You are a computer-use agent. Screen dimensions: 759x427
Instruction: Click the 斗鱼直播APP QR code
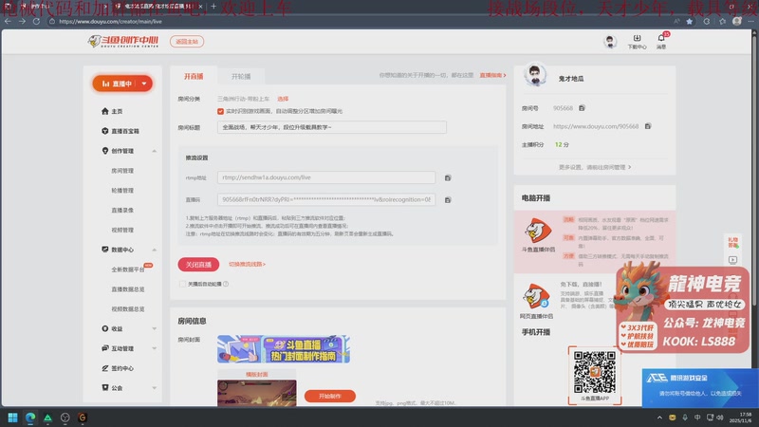click(x=595, y=372)
